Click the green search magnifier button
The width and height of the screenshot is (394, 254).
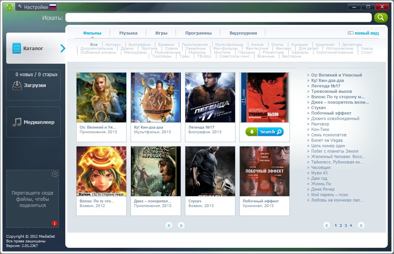point(381,17)
